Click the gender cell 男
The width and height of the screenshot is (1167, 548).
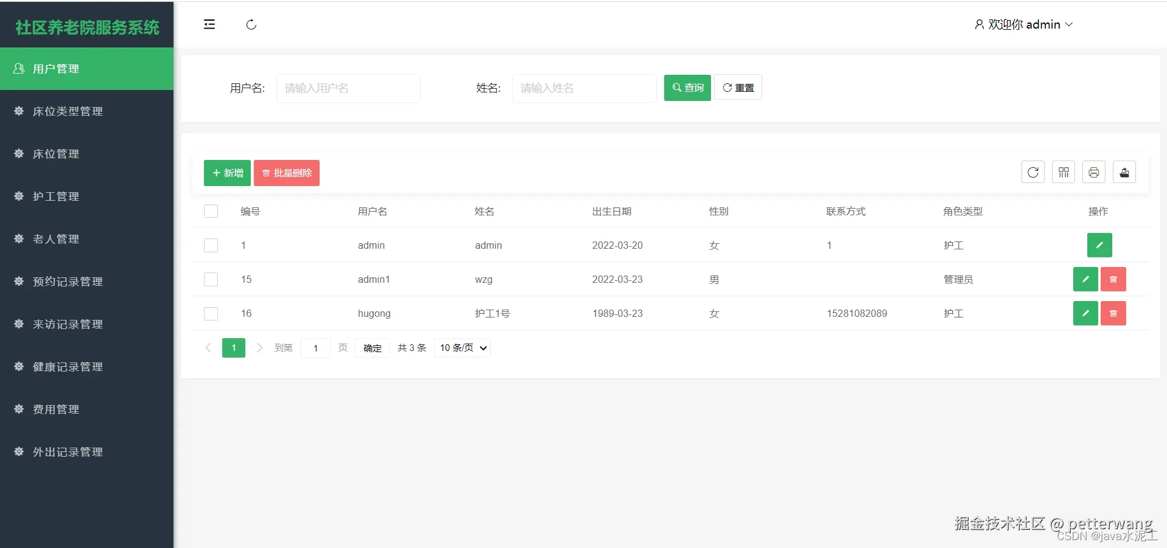tap(714, 279)
